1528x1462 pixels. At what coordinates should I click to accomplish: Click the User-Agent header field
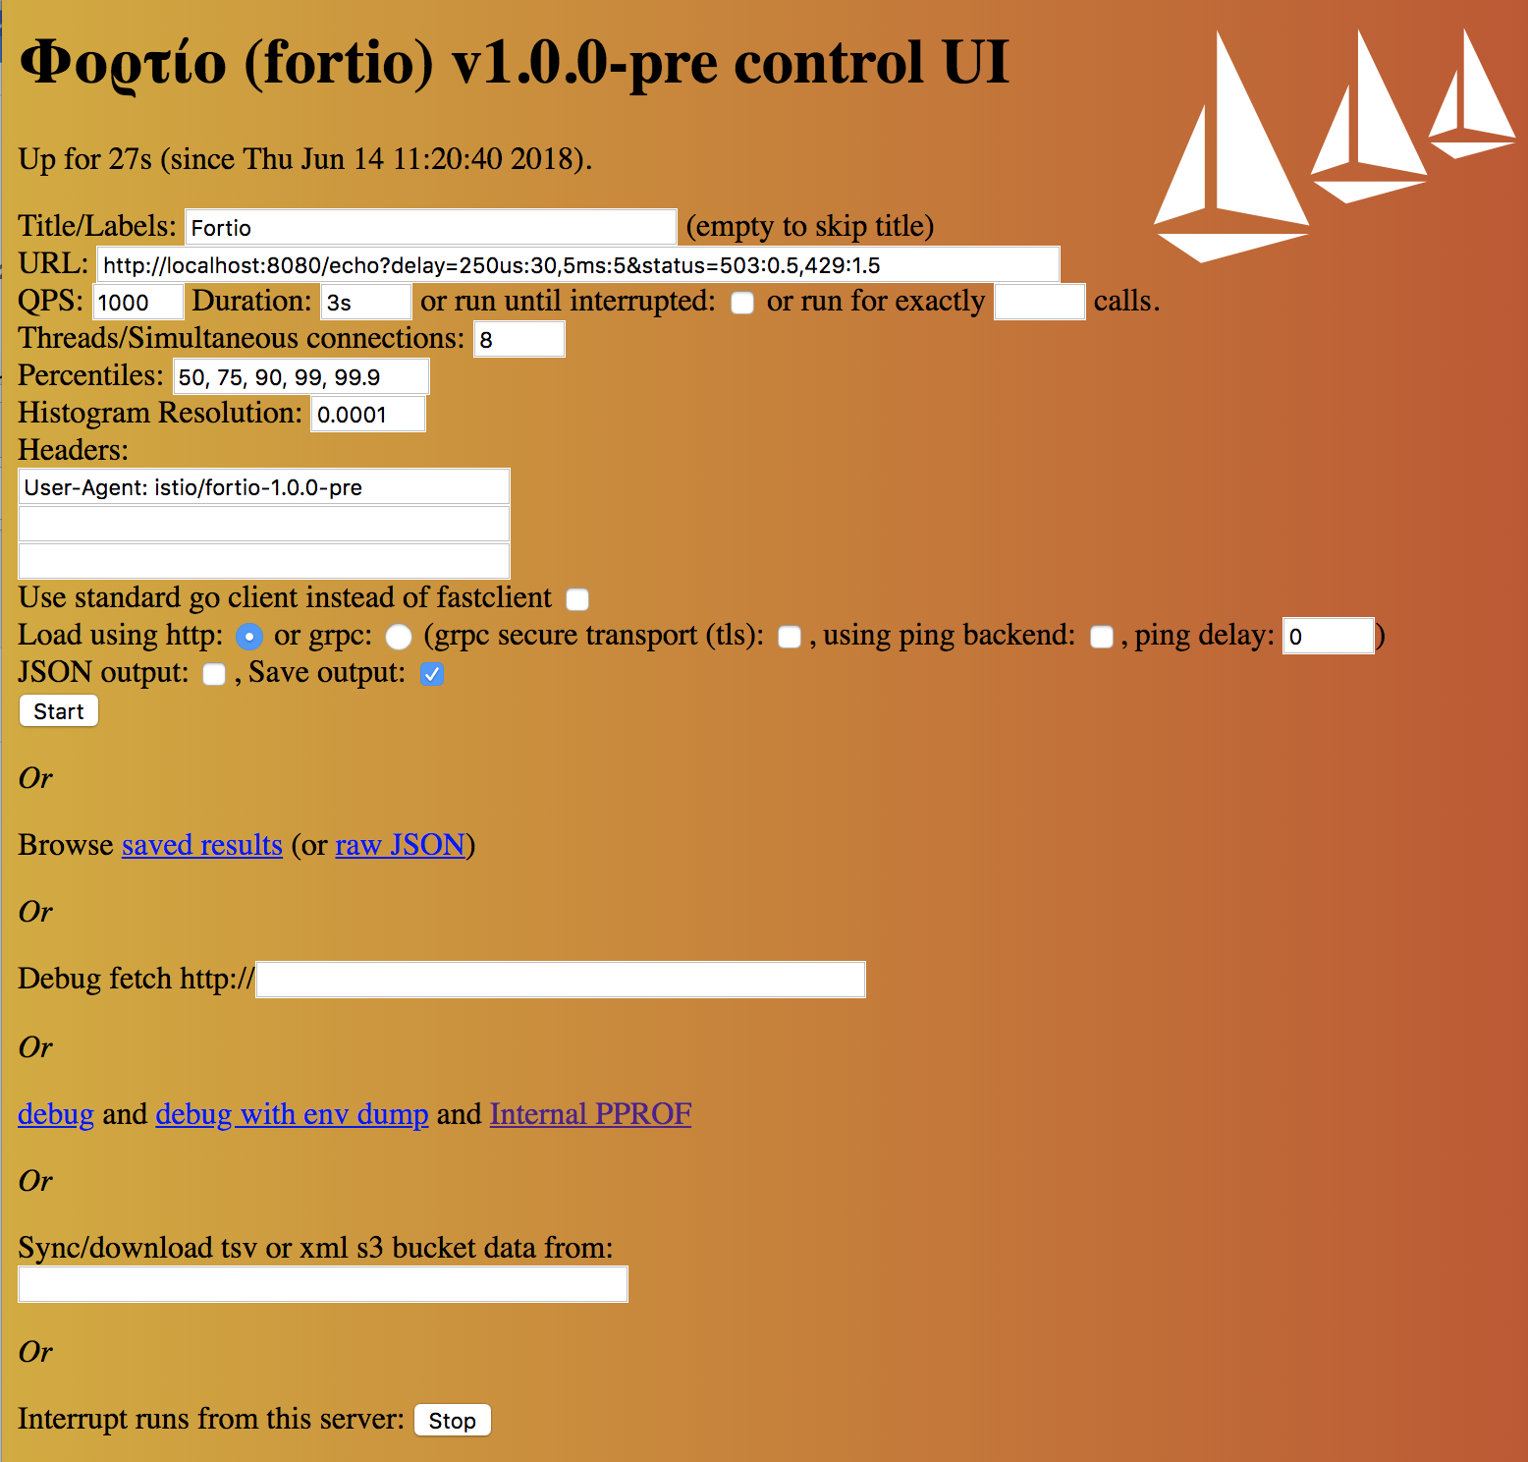[x=264, y=486]
